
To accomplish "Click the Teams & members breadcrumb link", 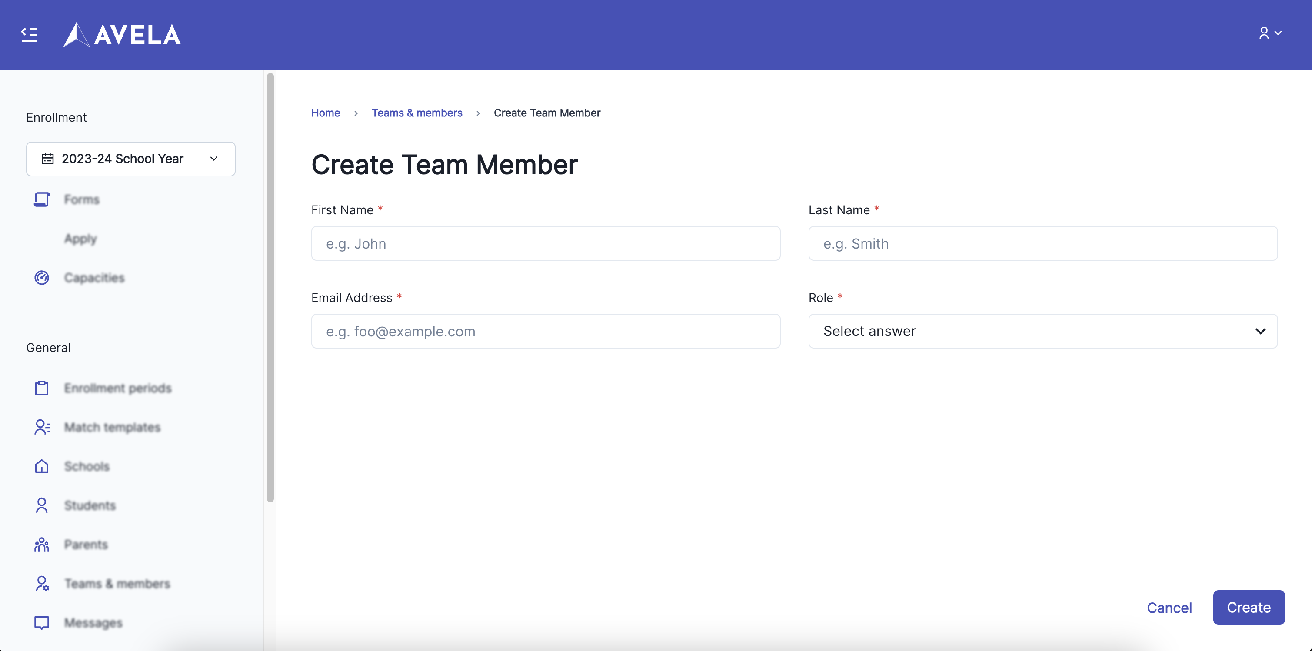I will (416, 113).
